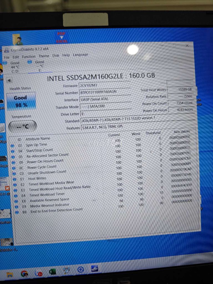
Task: Click status dot for Timed Workload Media Wear
Action: click(15, 185)
